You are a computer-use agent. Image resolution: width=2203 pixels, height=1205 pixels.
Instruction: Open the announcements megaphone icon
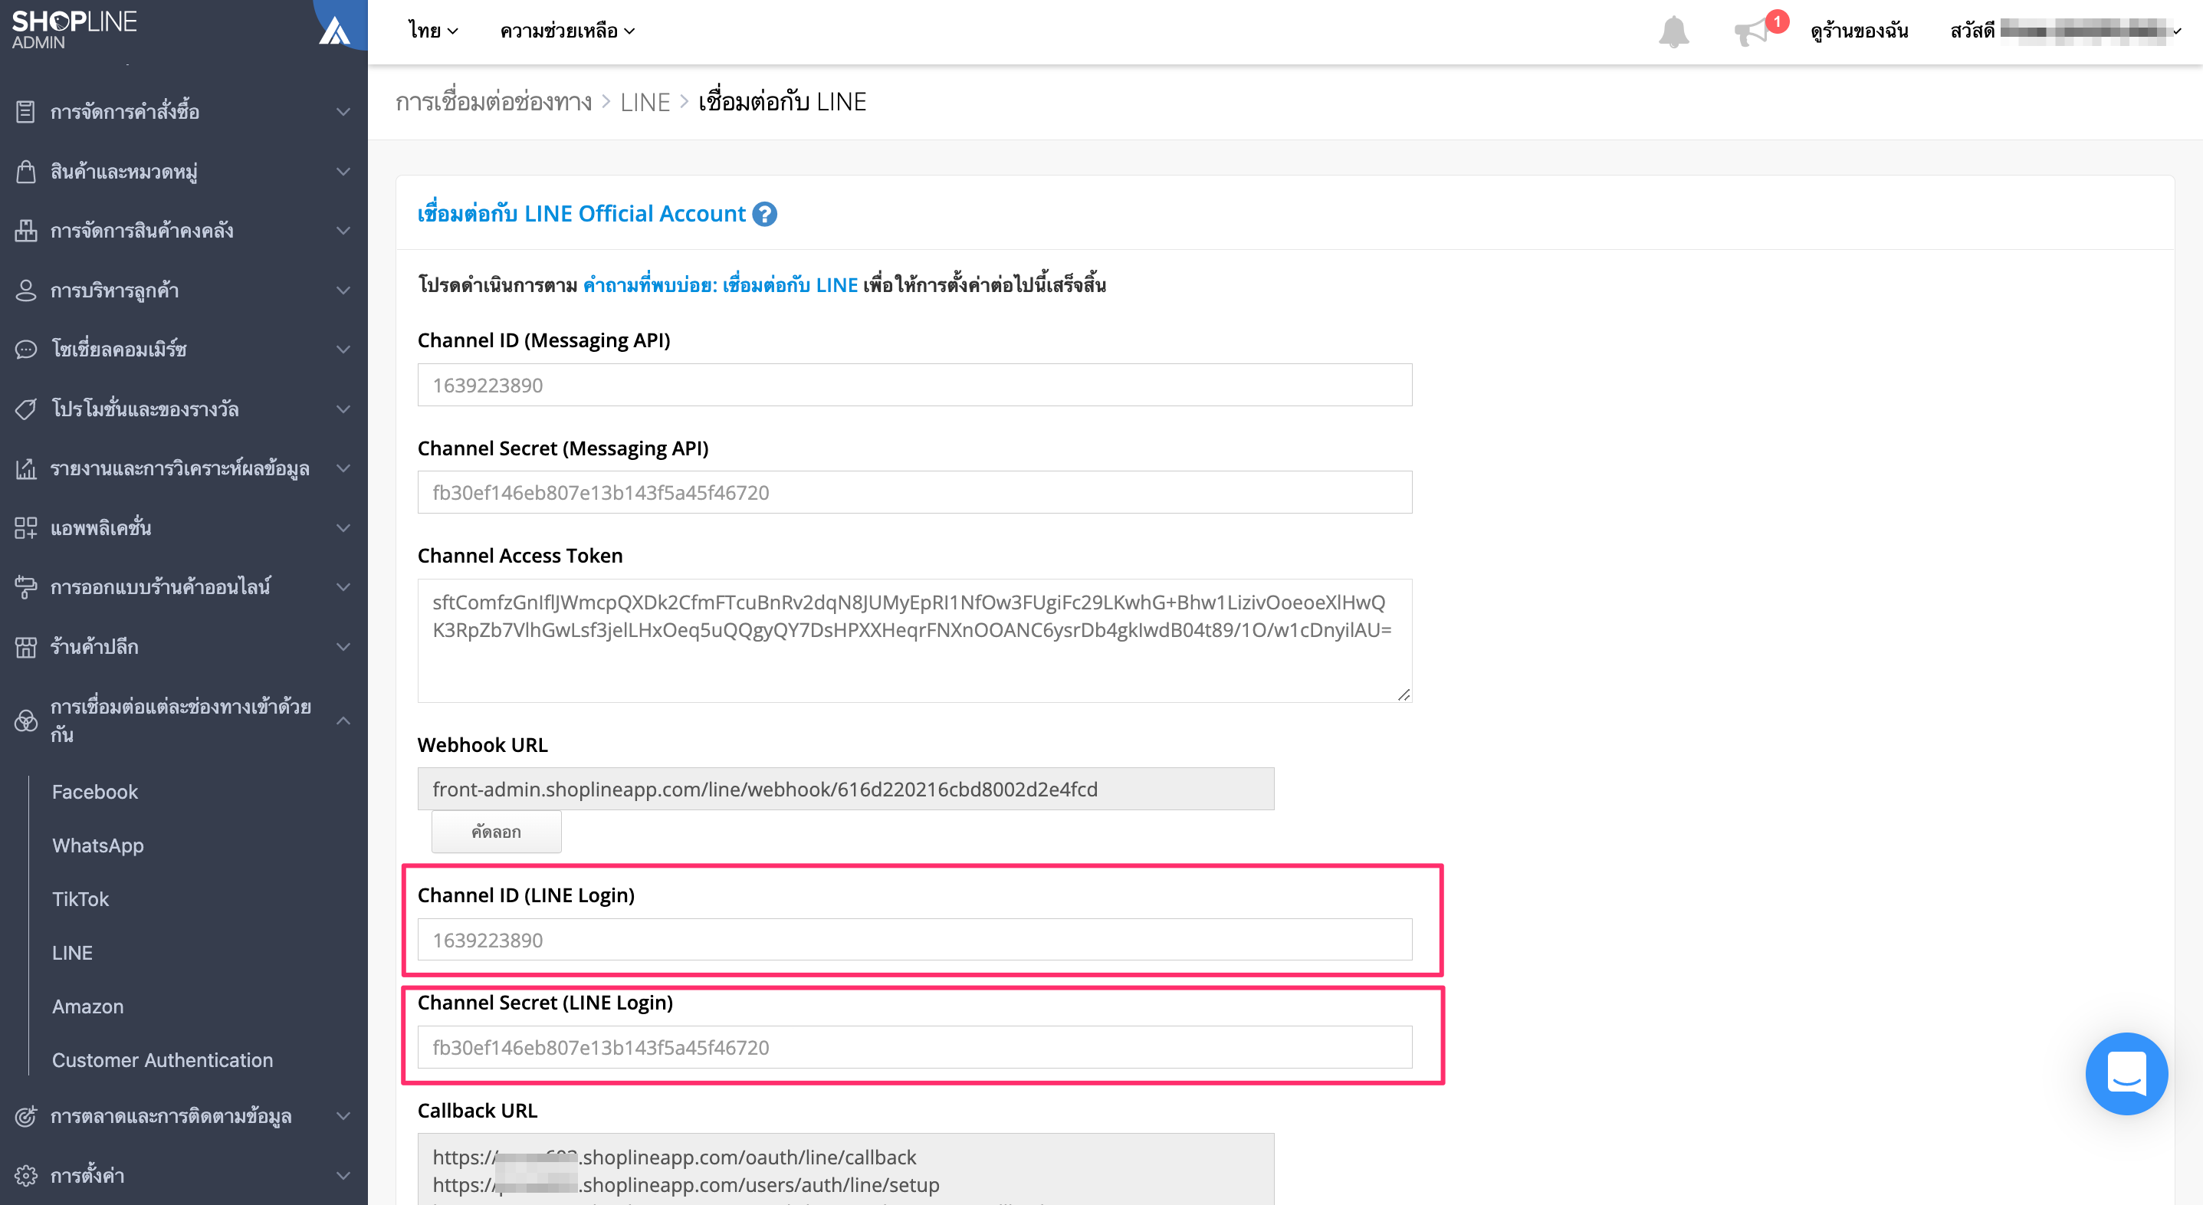1752,31
